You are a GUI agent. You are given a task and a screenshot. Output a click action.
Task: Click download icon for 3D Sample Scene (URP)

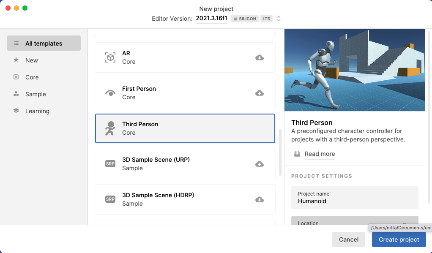point(260,164)
